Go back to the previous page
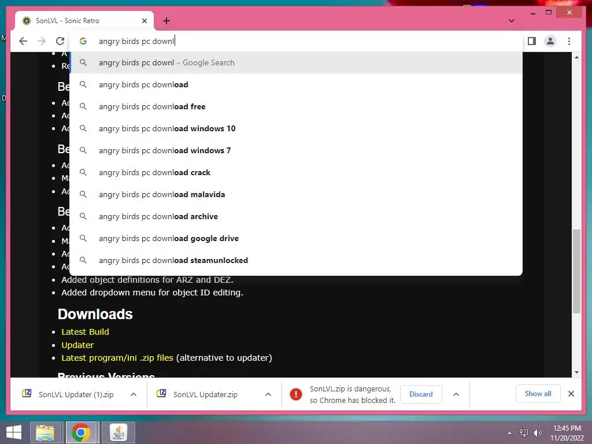The height and width of the screenshot is (444, 592). coord(23,41)
